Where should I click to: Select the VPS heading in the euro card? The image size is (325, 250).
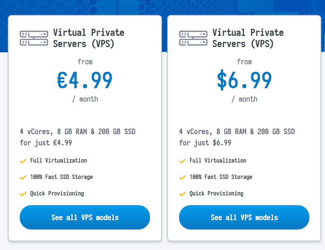[x=88, y=38]
